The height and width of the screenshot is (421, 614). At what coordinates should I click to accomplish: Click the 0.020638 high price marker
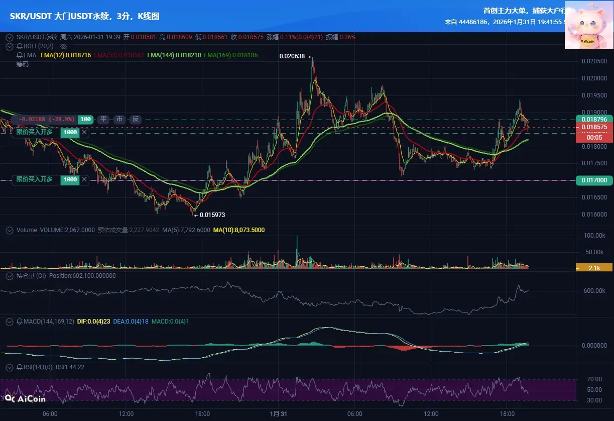pyautogui.click(x=295, y=57)
